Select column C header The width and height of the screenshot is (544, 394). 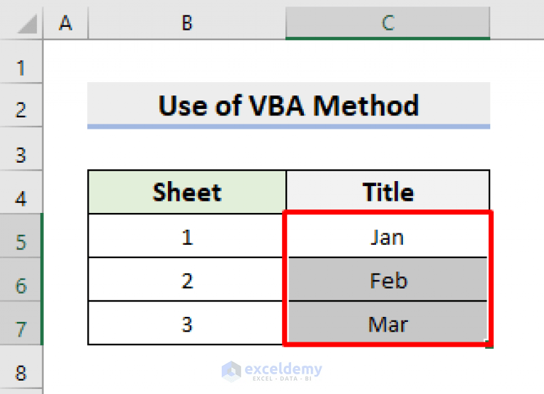[388, 23]
